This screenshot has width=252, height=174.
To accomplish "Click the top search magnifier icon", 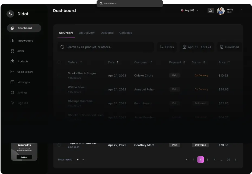I will pyautogui.click(x=101, y=4).
